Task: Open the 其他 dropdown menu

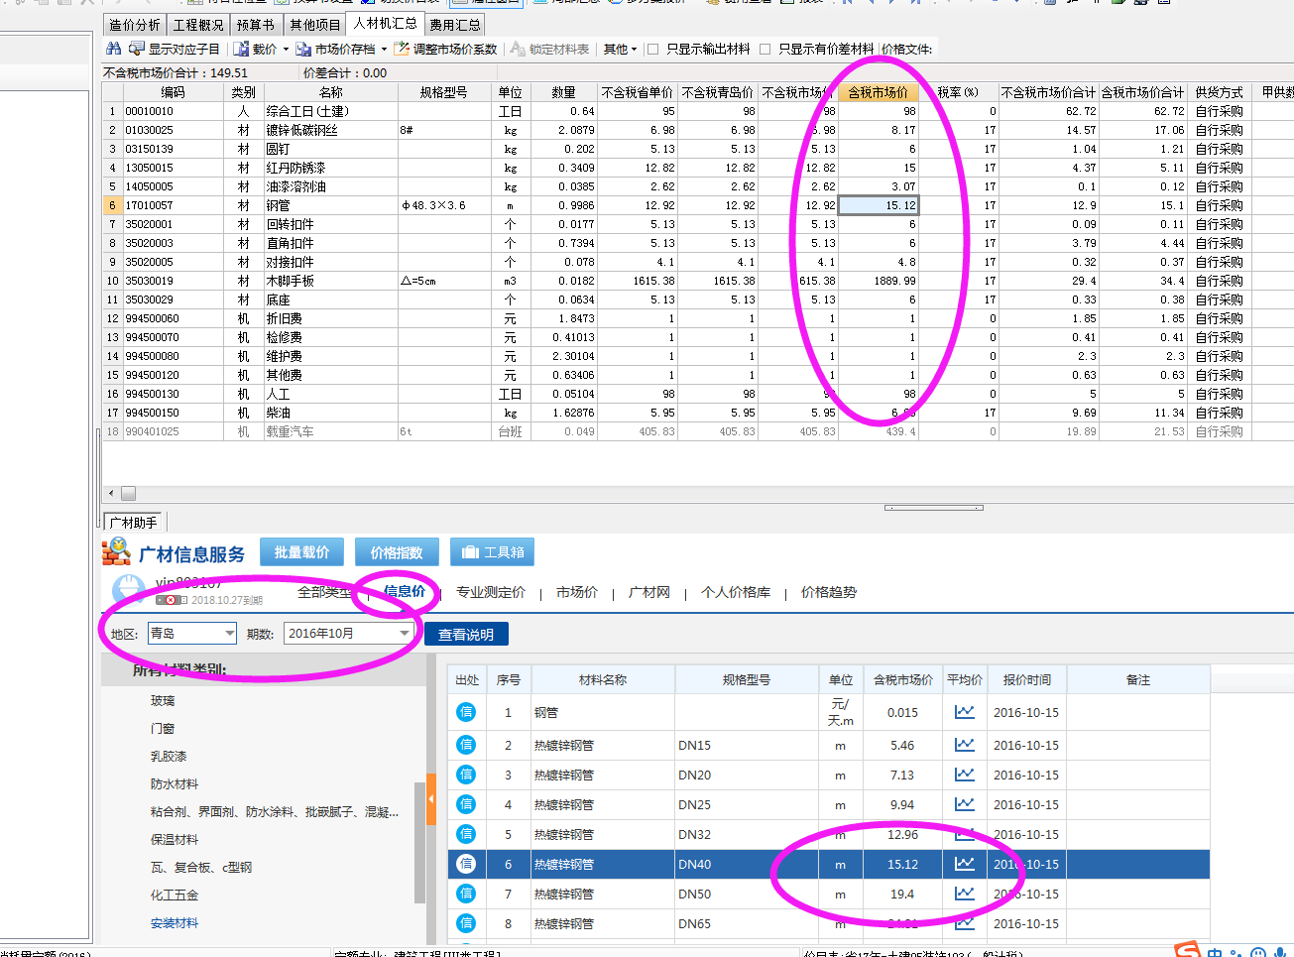Action: (620, 49)
